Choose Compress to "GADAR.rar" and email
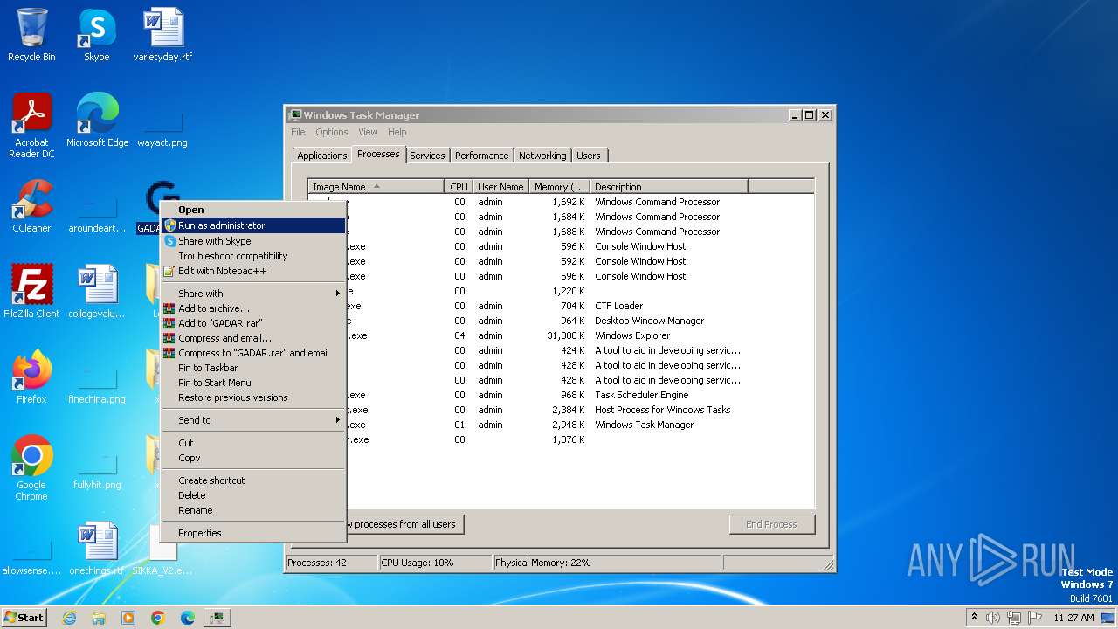Viewport: 1118px width, 629px height. (253, 353)
